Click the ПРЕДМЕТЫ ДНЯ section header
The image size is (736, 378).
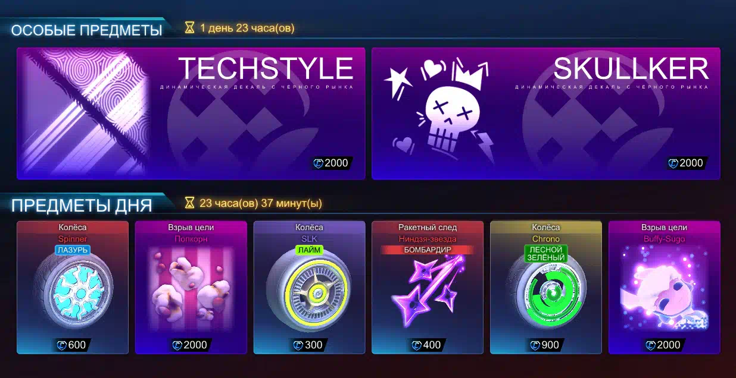tap(82, 206)
